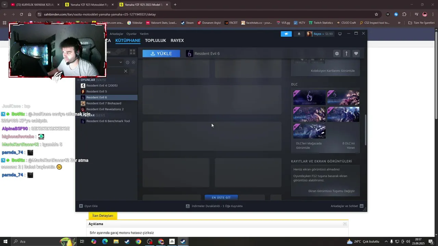The width and height of the screenshot is (438, 246).
Task: Click Koleksiyon Kartlarını Görüntüle link
Action: pos(333,71)
